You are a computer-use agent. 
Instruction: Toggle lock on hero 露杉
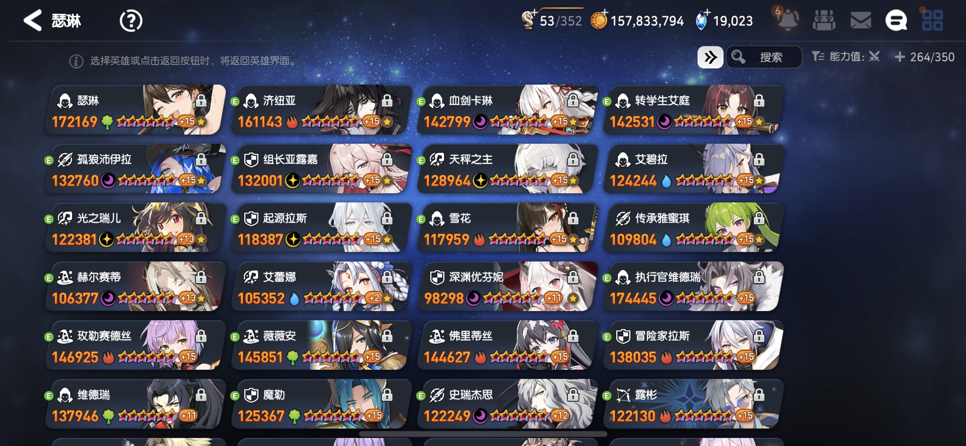click(759, 395)
